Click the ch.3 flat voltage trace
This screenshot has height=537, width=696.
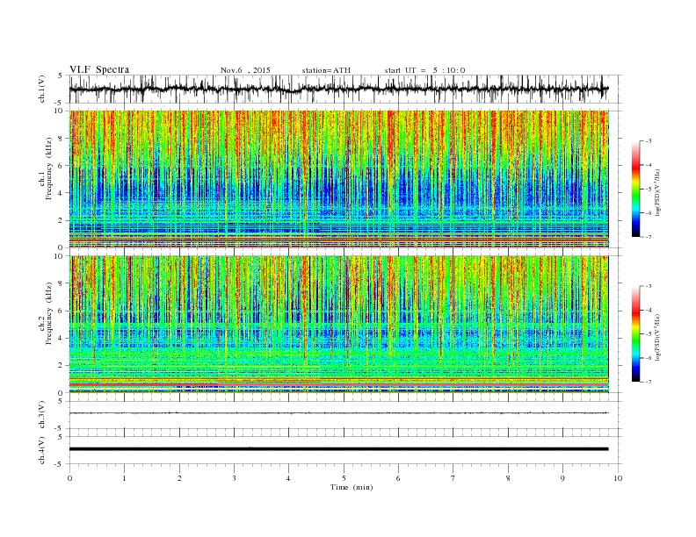click(x=338, y=413)
